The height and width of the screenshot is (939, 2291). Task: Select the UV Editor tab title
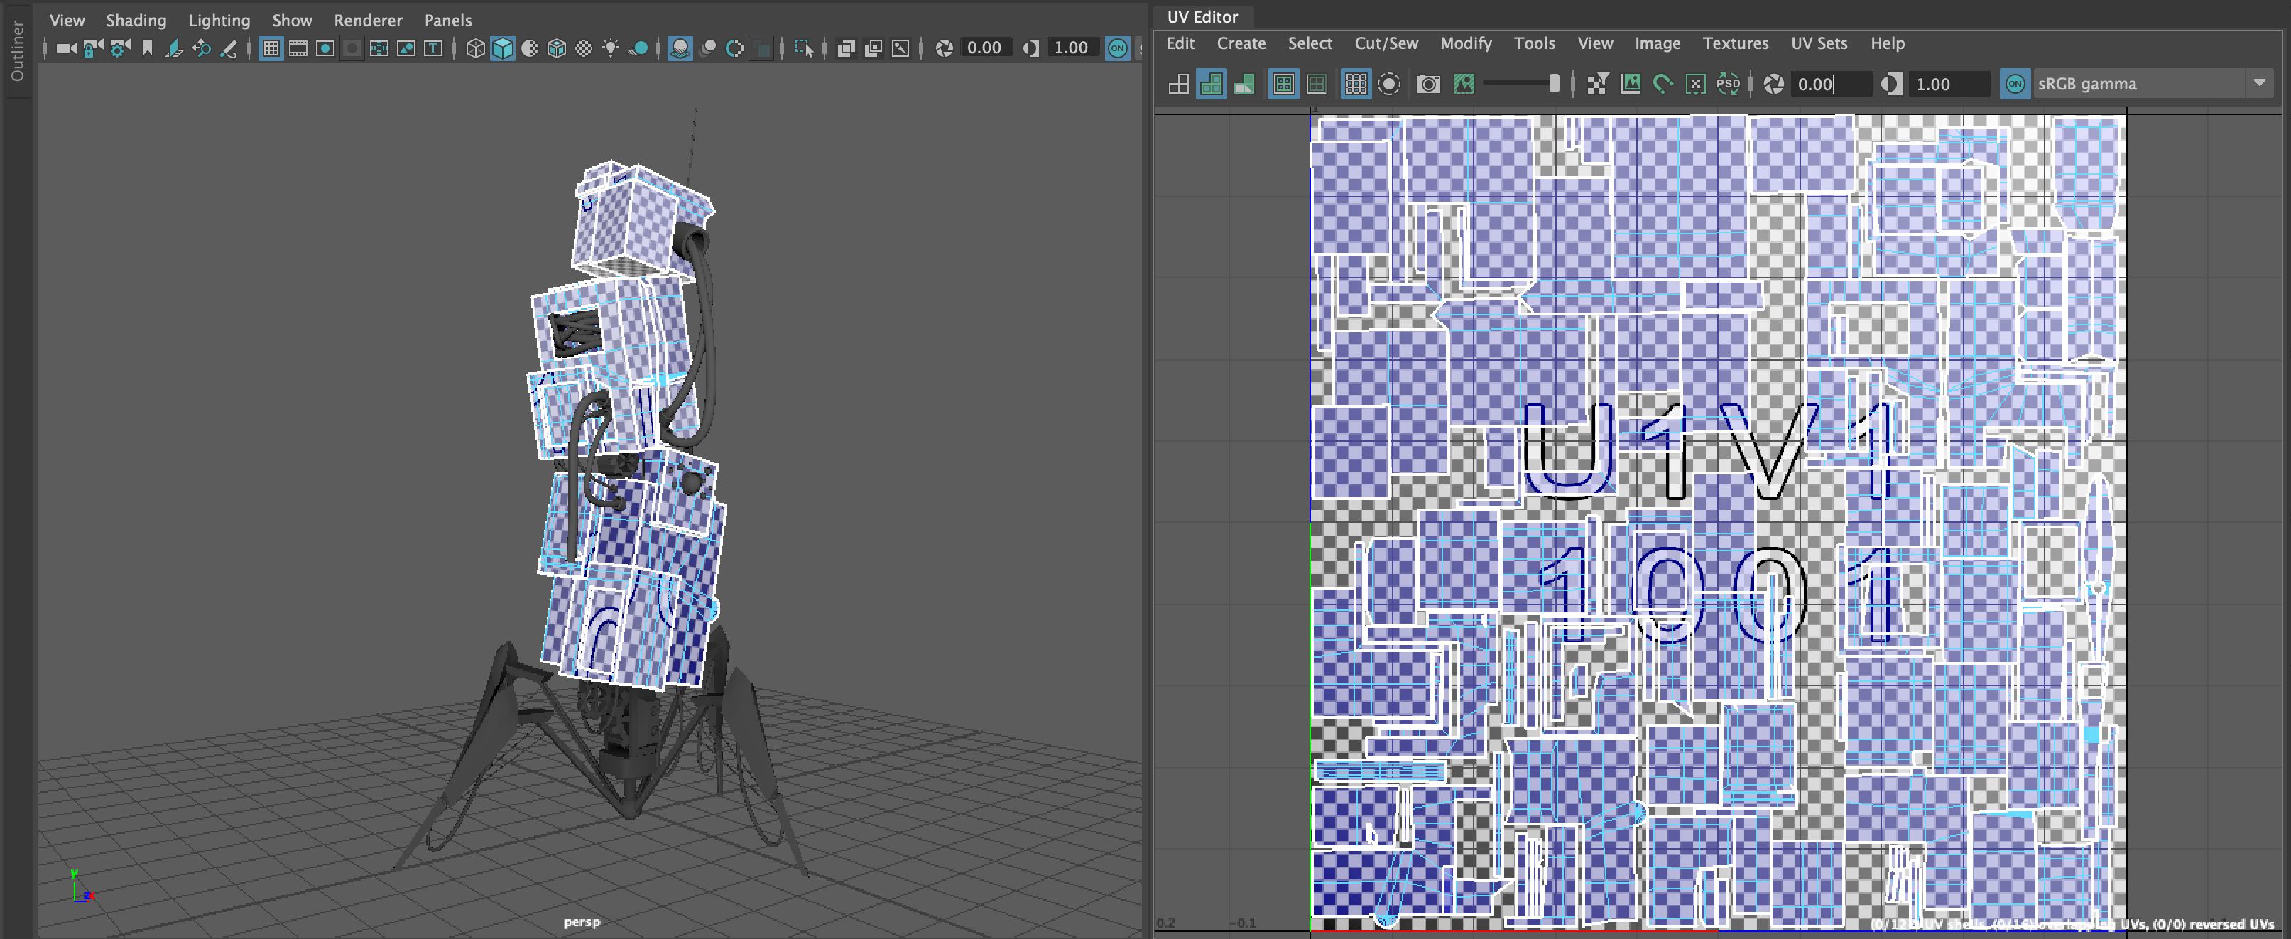pos(1202,17)
